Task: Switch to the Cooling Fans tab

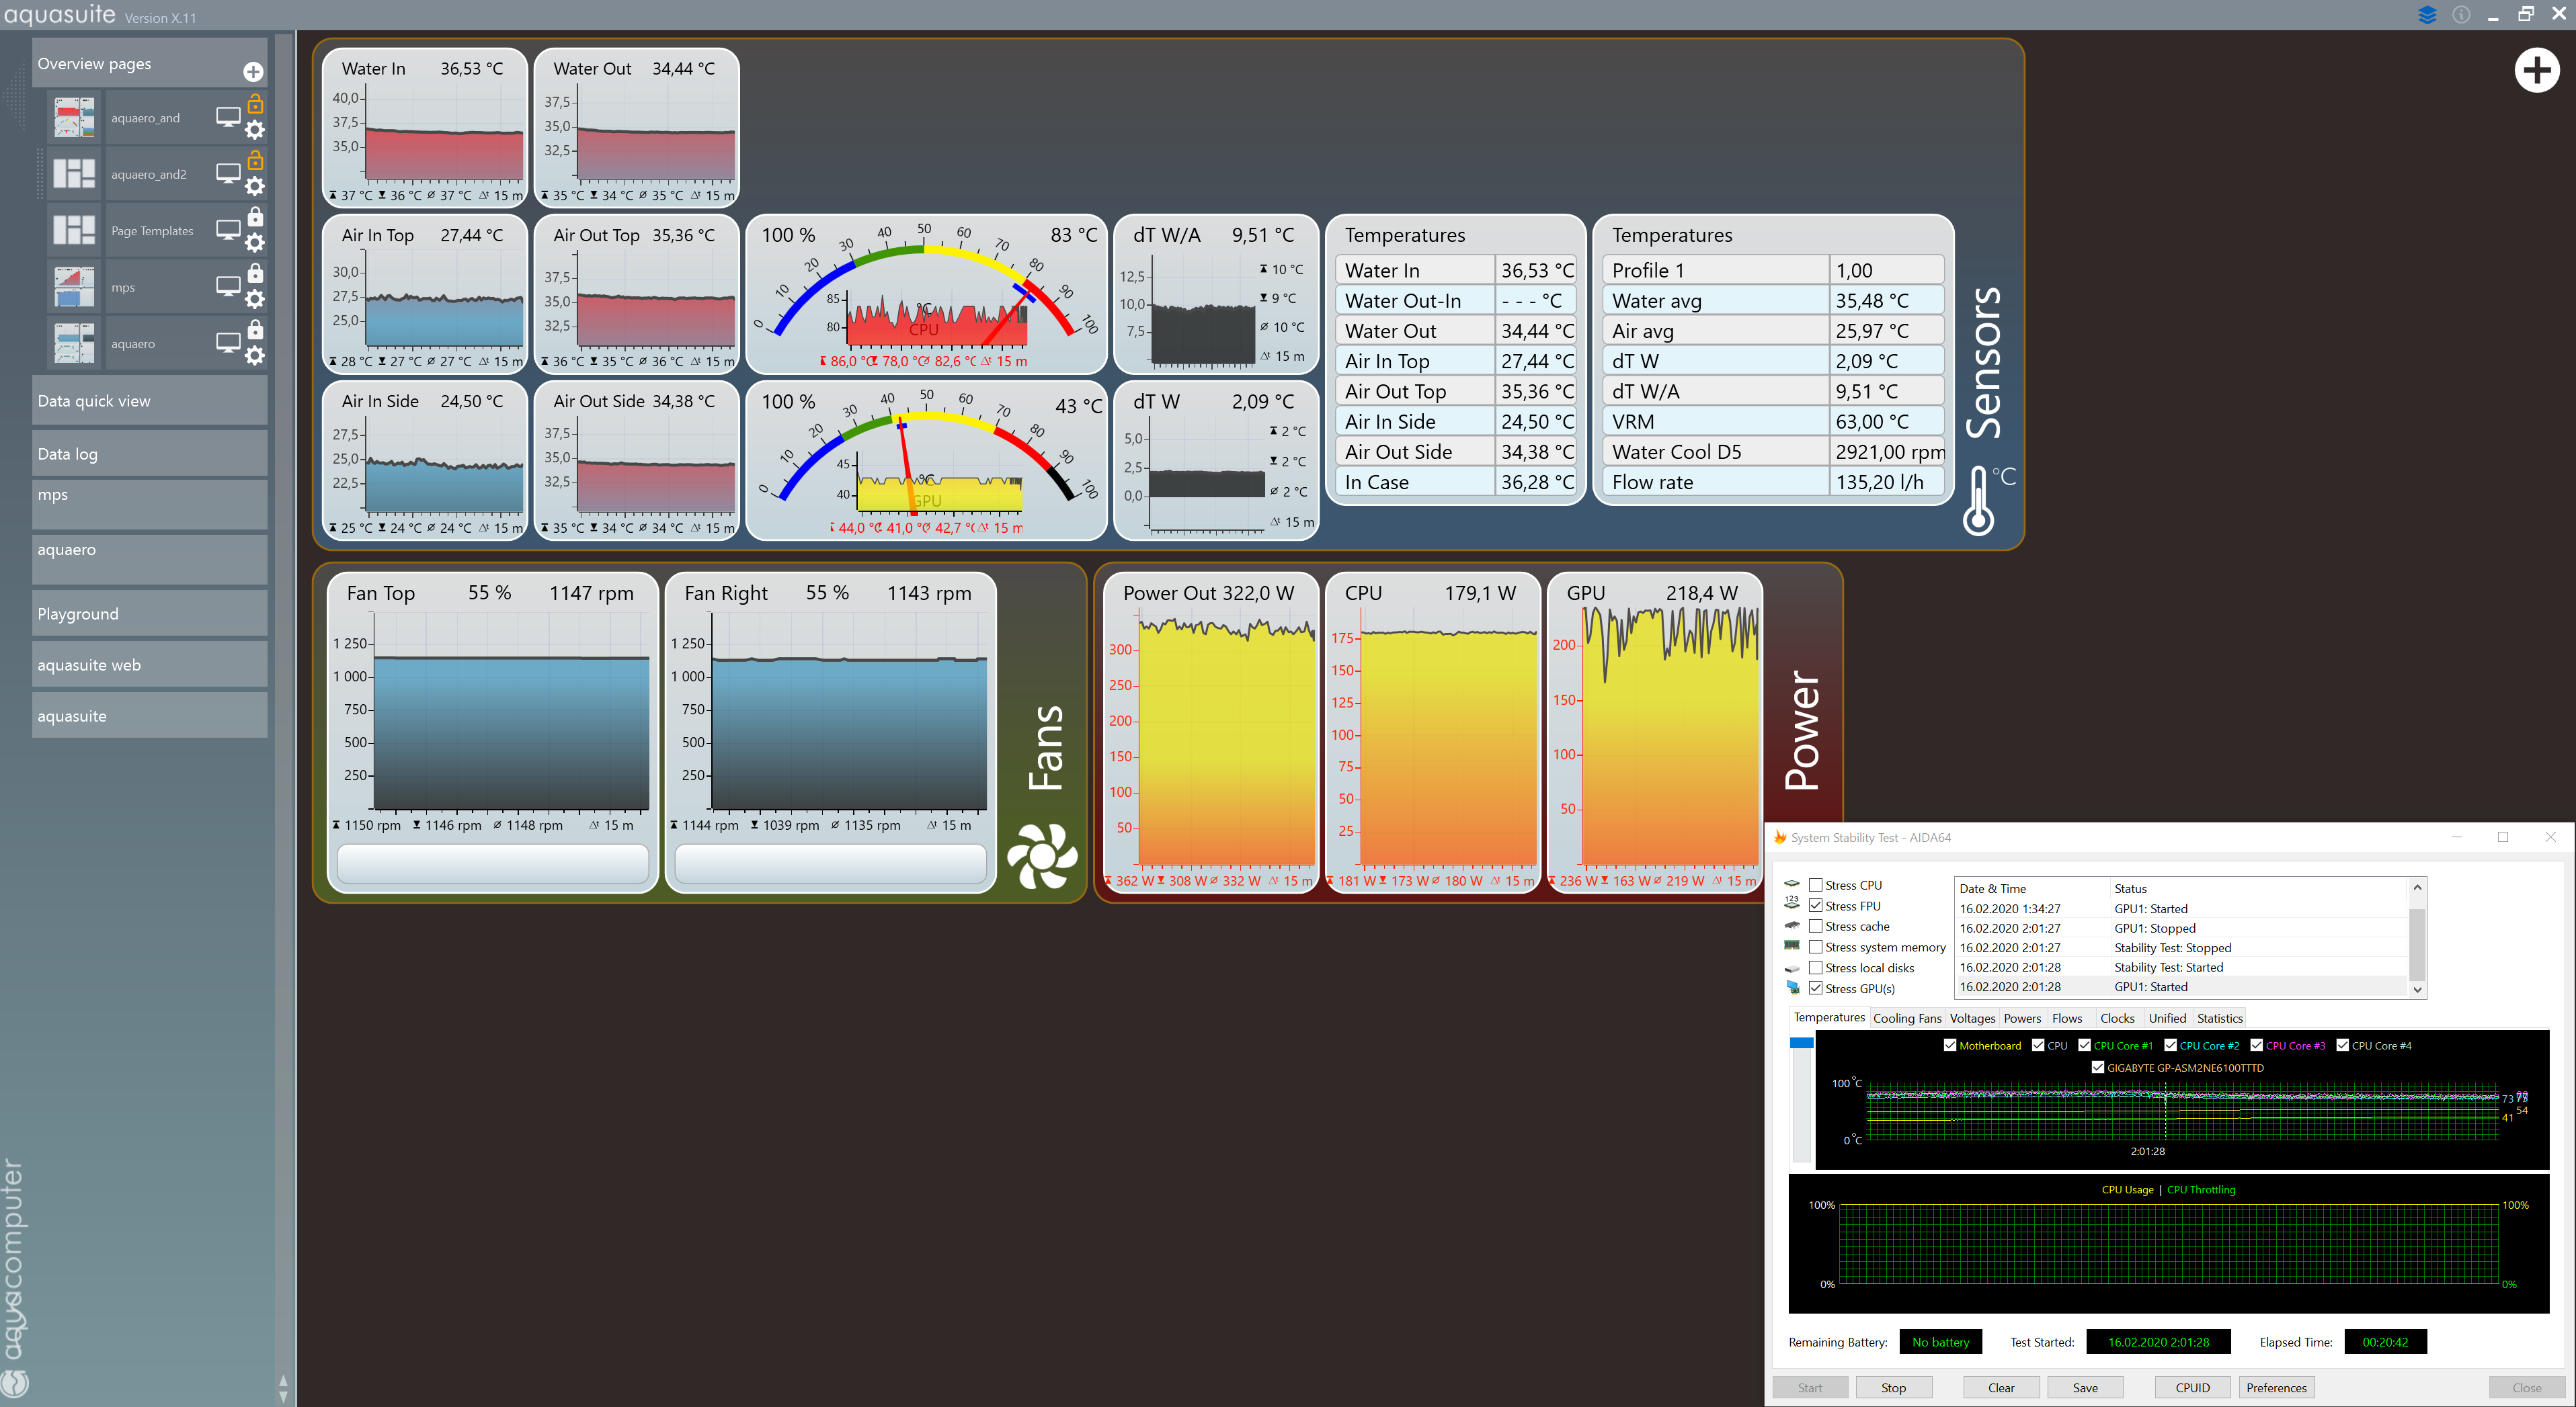Action: point(1906,1018)
